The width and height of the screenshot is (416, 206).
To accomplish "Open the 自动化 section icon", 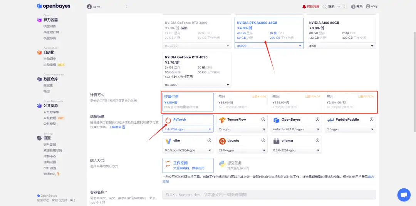I will click(39, 52).
